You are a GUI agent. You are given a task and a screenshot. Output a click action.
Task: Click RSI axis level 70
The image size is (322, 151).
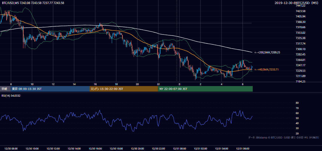click(x=297, y=108)
